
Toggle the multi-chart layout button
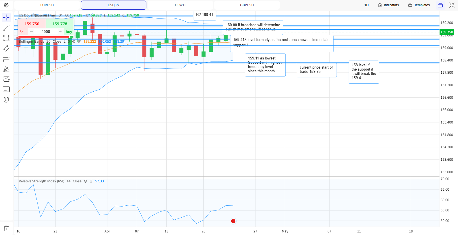440,5
